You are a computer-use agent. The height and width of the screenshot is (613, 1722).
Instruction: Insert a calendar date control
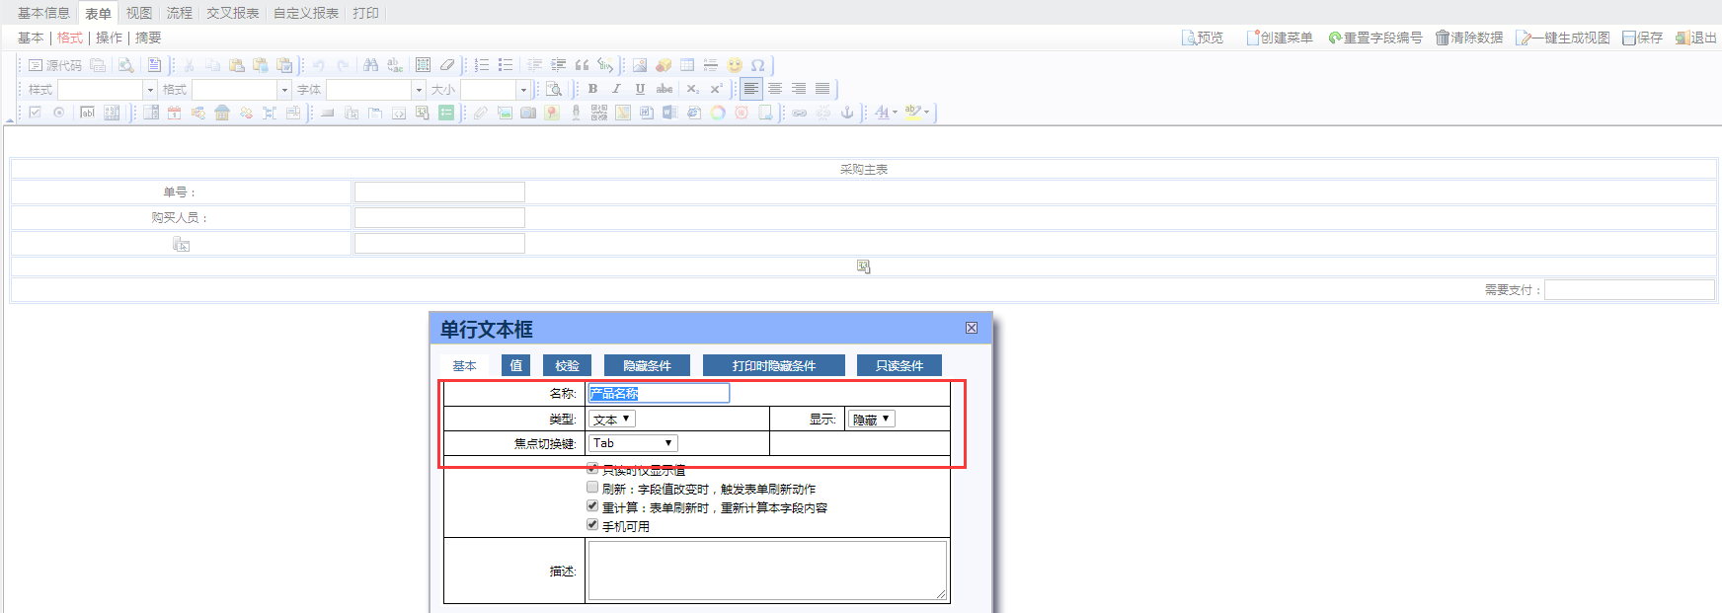coord(175,113)
